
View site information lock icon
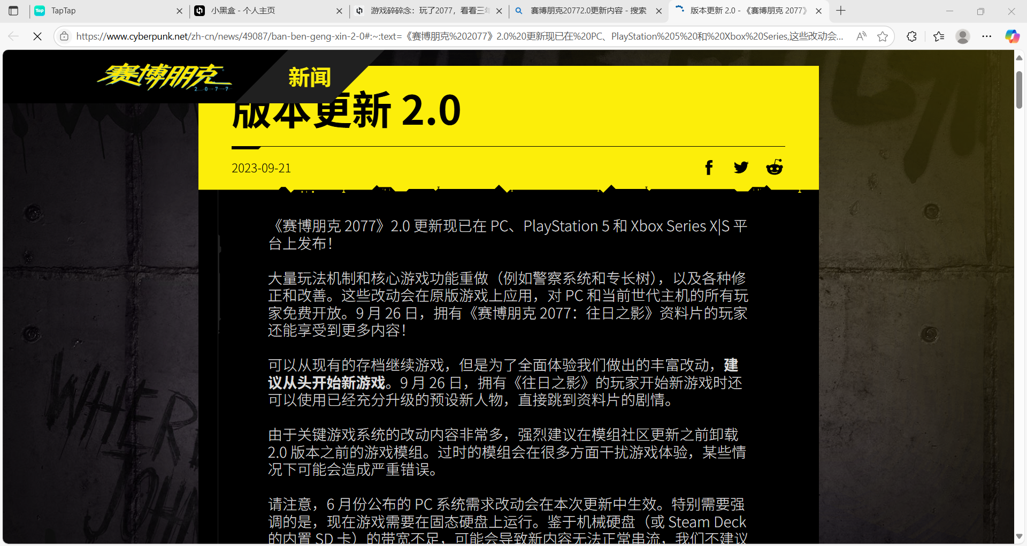(64, 36)
